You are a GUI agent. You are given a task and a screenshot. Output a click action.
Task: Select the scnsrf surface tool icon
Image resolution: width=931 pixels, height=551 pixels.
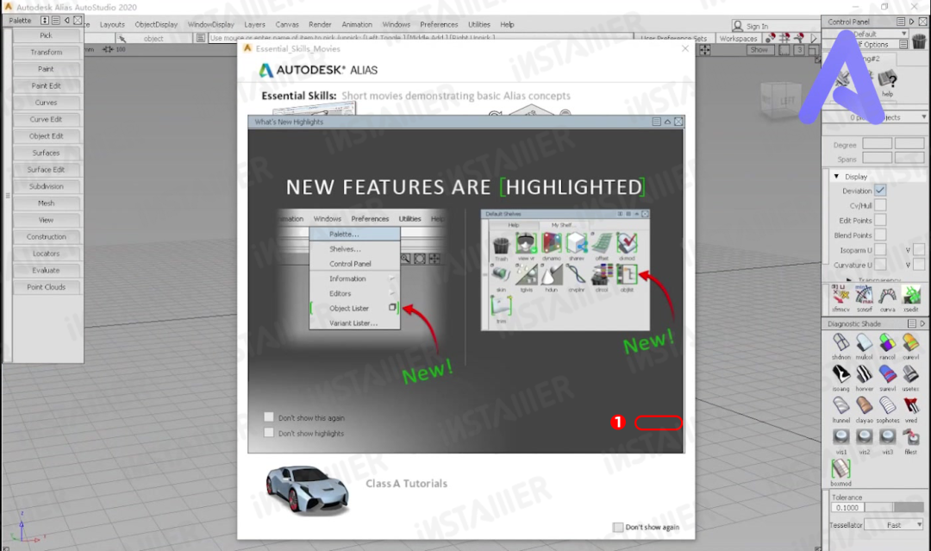864,295
